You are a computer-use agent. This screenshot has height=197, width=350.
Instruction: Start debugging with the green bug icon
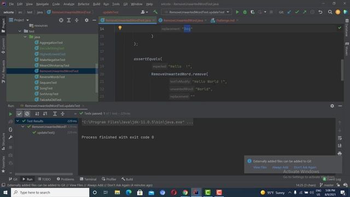[x=245, y=12]
